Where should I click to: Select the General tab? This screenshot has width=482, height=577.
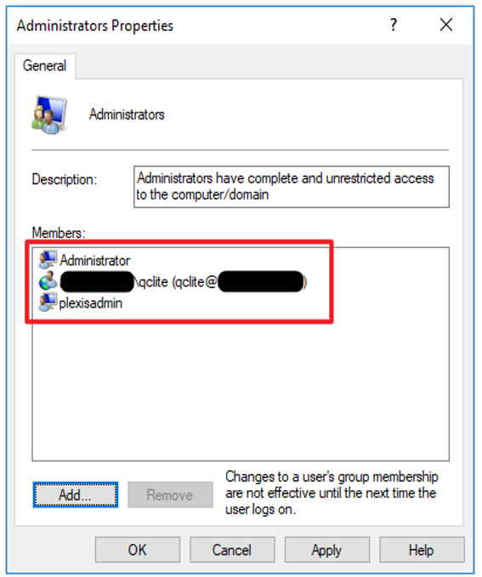click(45, 66)
